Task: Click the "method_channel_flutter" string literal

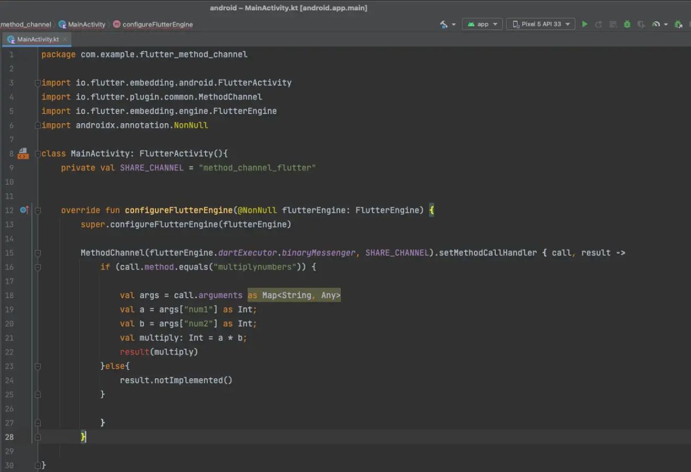Action: pyautogui.click(x=257, y=168)
